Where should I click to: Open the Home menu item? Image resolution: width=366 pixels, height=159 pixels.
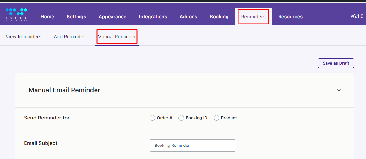click(x=47, y=17)
